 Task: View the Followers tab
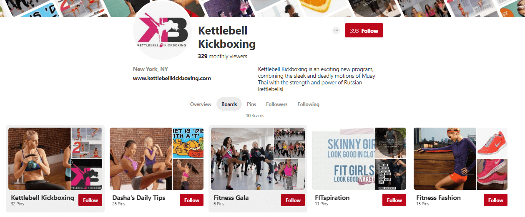pyautogui.click(x=277, y=104)
